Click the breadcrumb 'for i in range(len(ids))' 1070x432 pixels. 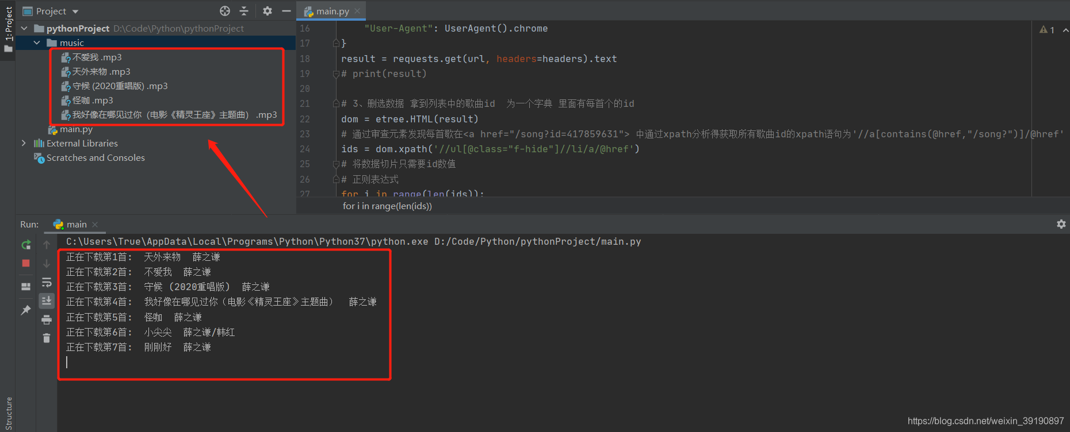[x=387, y=206]
